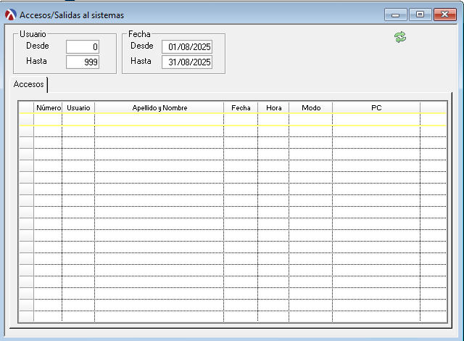This screenshot has width=464, height=341.
Task: Select the Usuario Hasta field showing 999
Action: tap(83, 62)
